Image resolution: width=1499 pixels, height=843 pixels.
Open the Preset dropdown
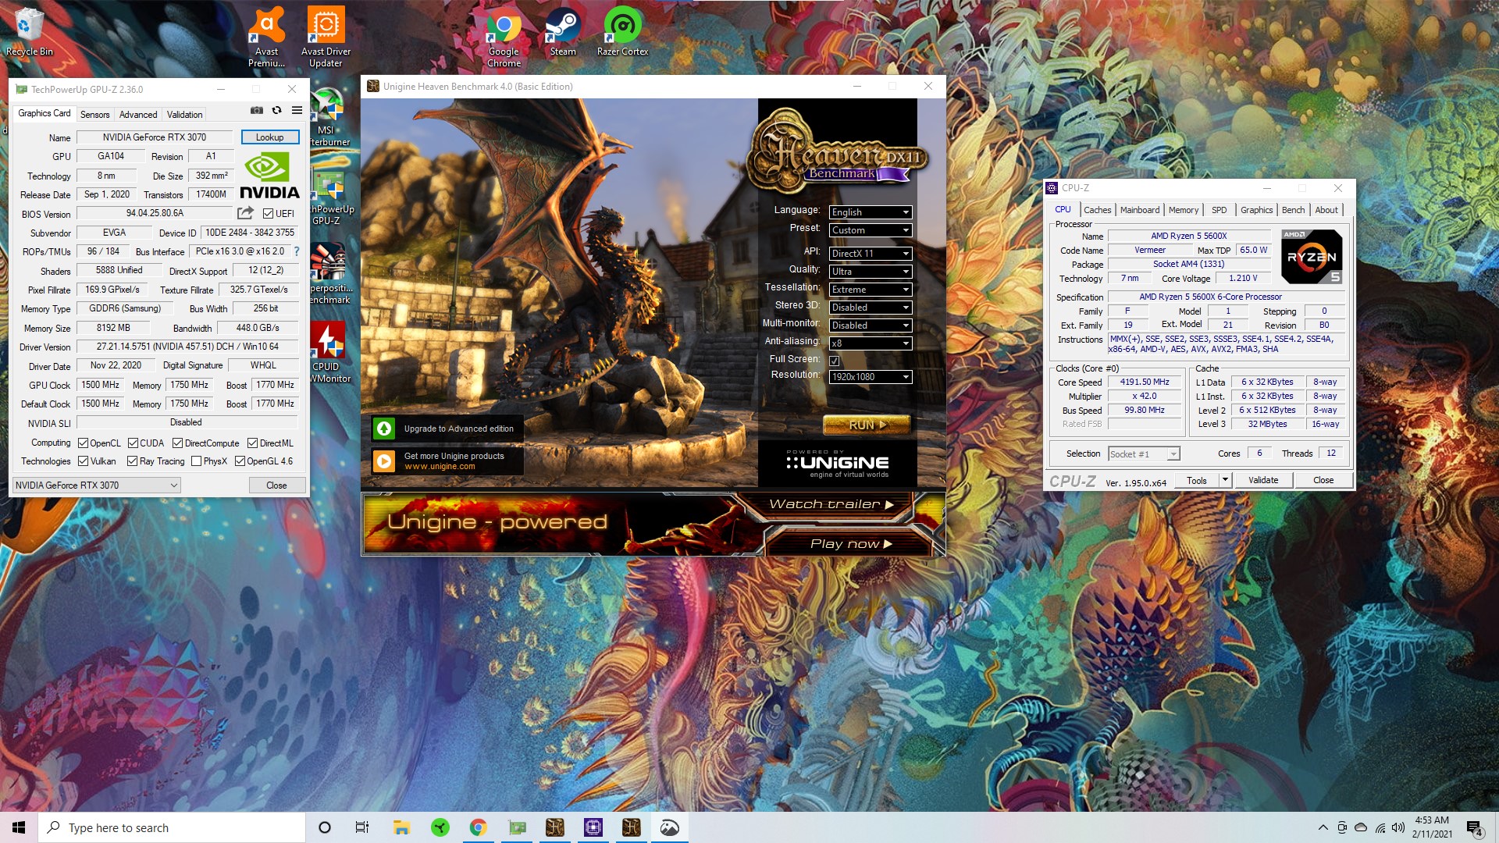point(870,229)
